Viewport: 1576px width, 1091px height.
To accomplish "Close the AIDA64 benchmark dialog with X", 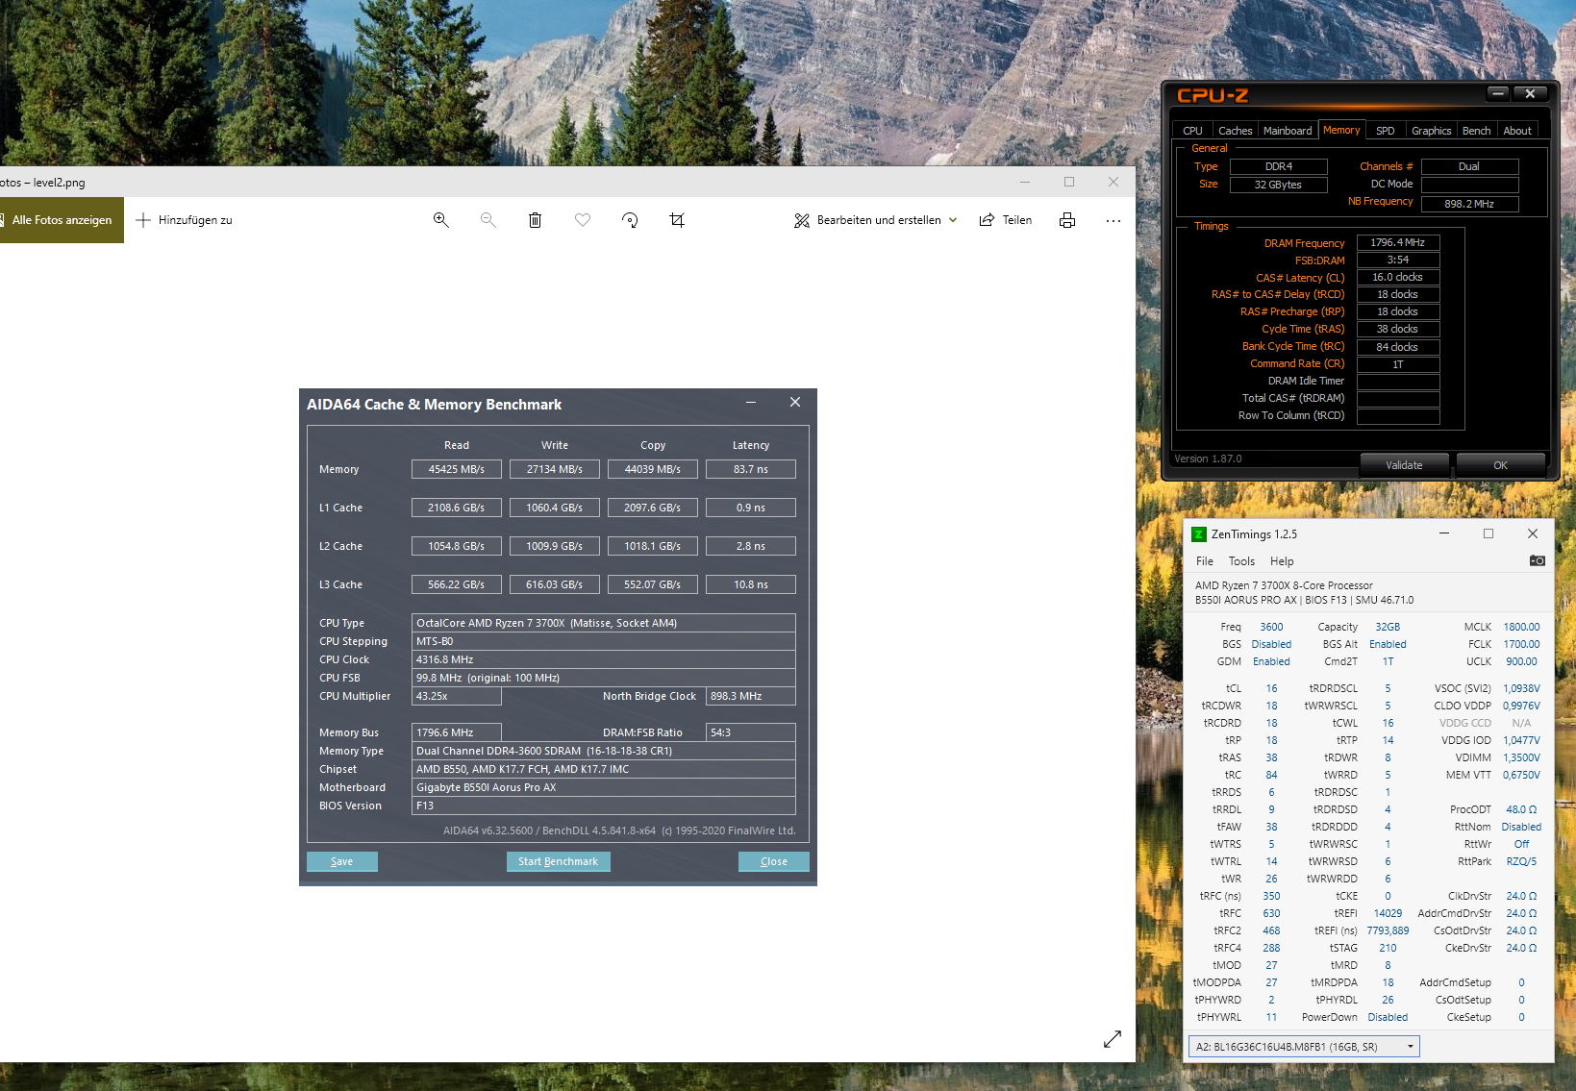I will [x=795, y=403].
